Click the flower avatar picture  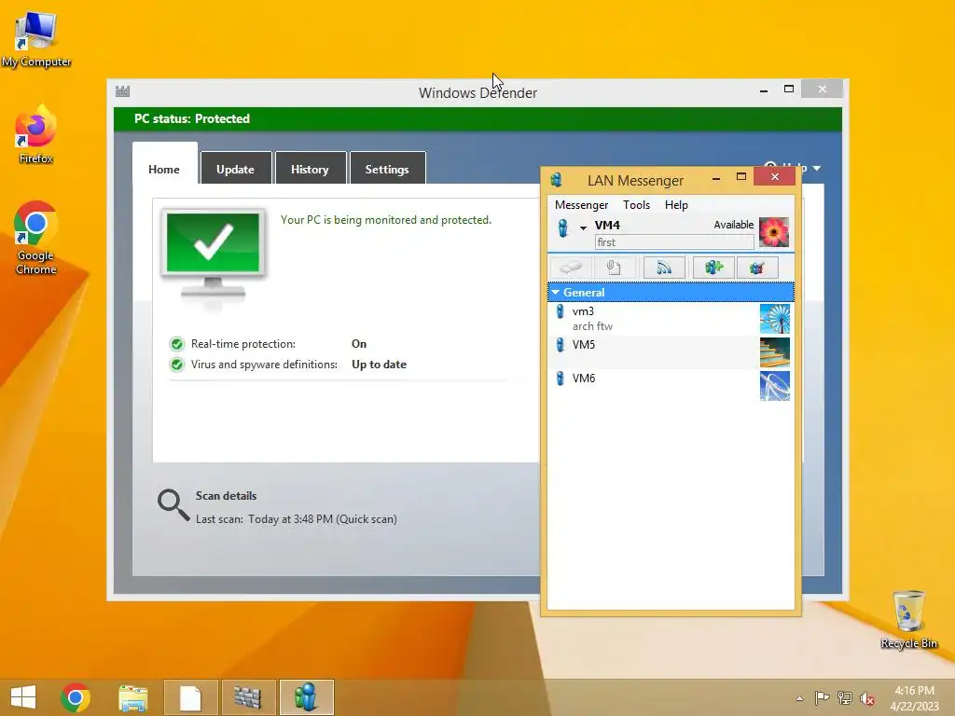774,232
